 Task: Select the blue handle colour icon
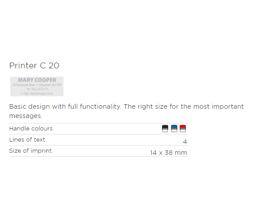[174, 129]
